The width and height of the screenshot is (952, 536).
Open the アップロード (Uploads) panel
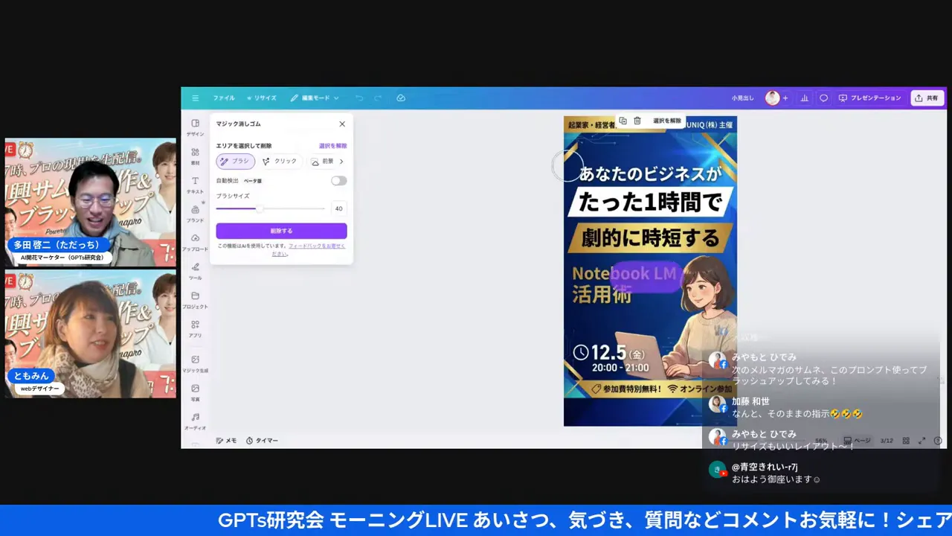pyautogui.click(x=195, y=242)
